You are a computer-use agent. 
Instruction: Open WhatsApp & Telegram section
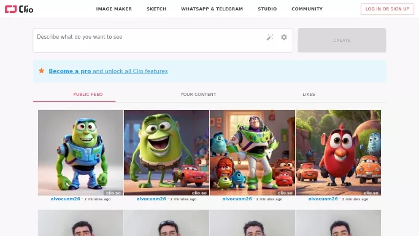pyautogui.click(x=212, y=9)
